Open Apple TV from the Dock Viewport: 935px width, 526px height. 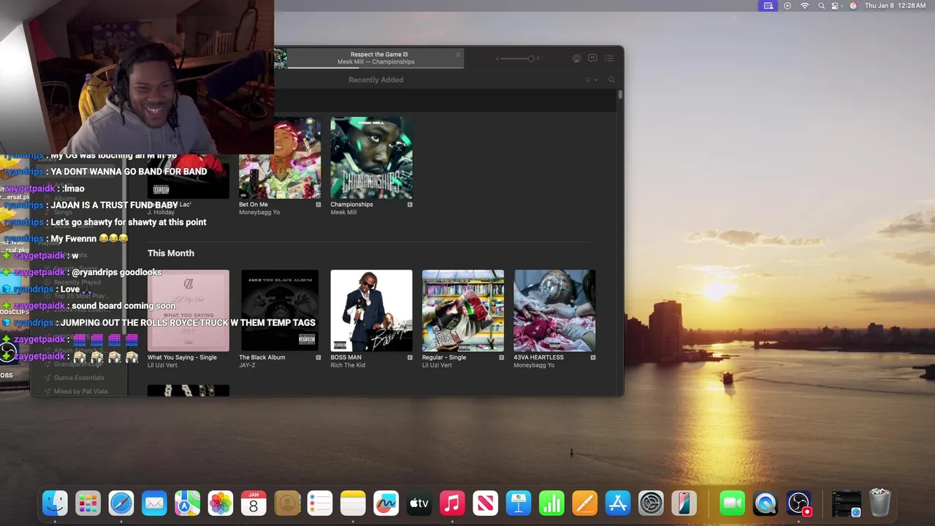pyautogui.click(x=419, y=503)
